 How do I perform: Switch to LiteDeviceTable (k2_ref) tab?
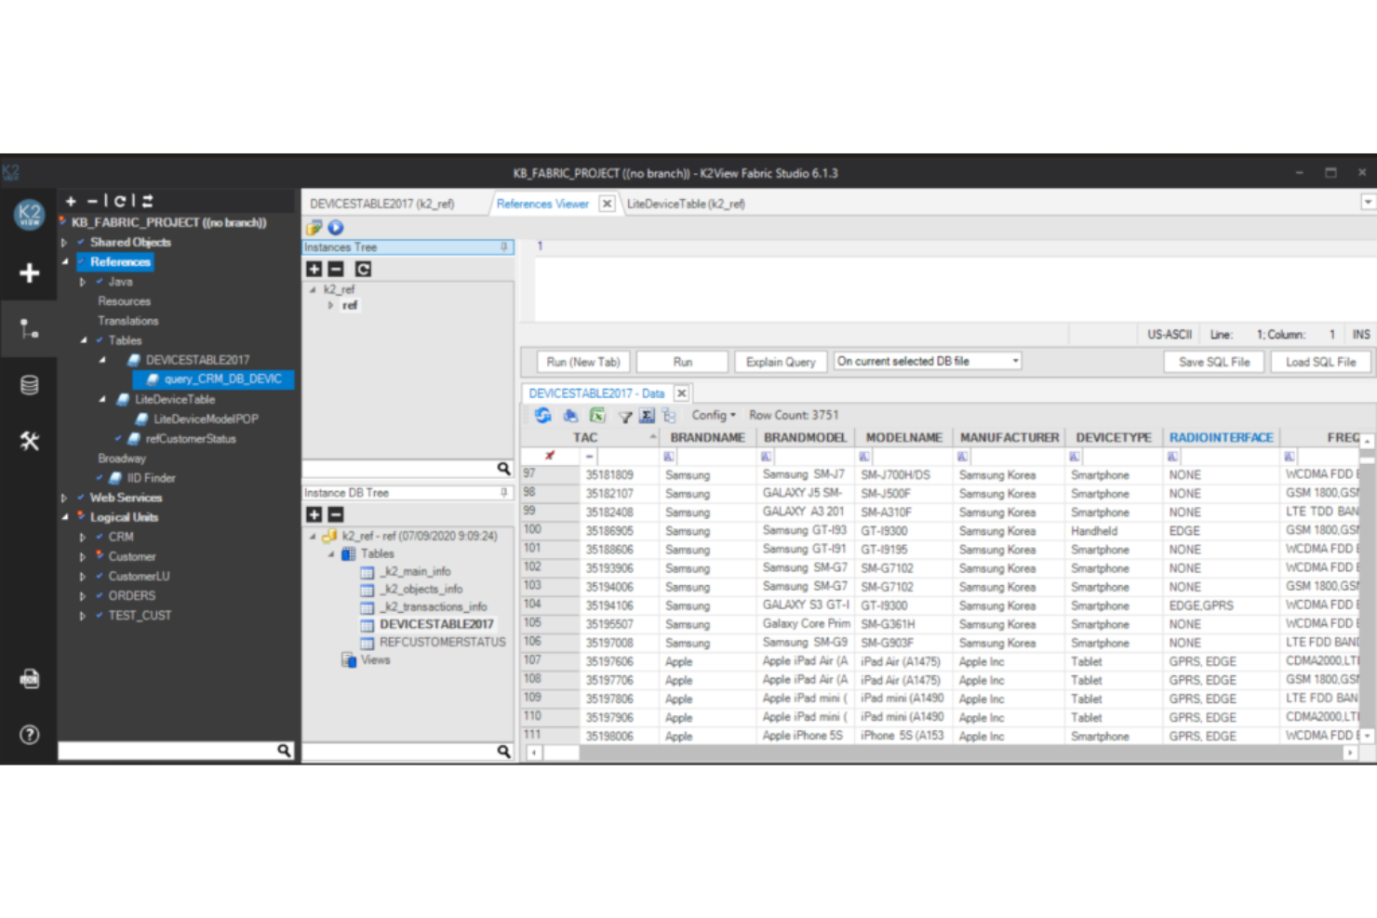(686, 204)
